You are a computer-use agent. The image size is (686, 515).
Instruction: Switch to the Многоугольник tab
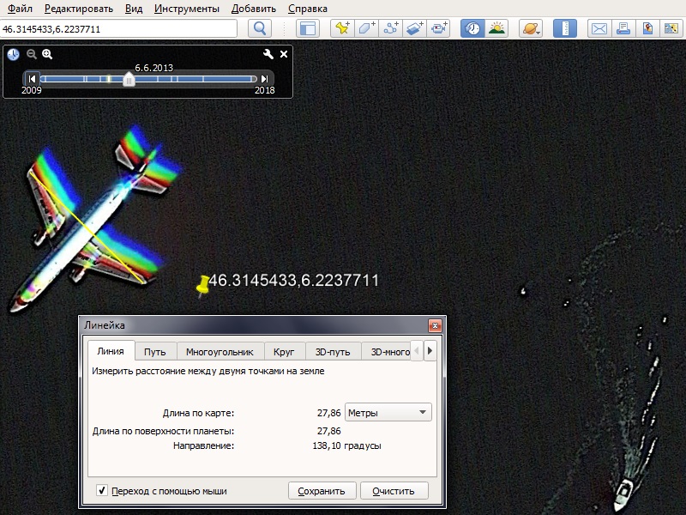[x=220, y=352]
